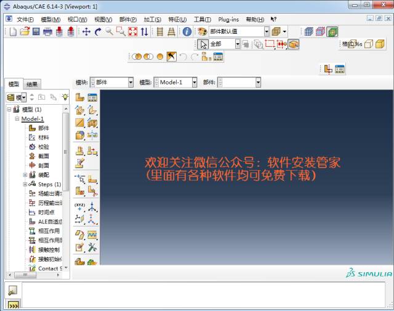394x311 pixels.
Task: Switch to the 结果 tab
Action: 32,84
